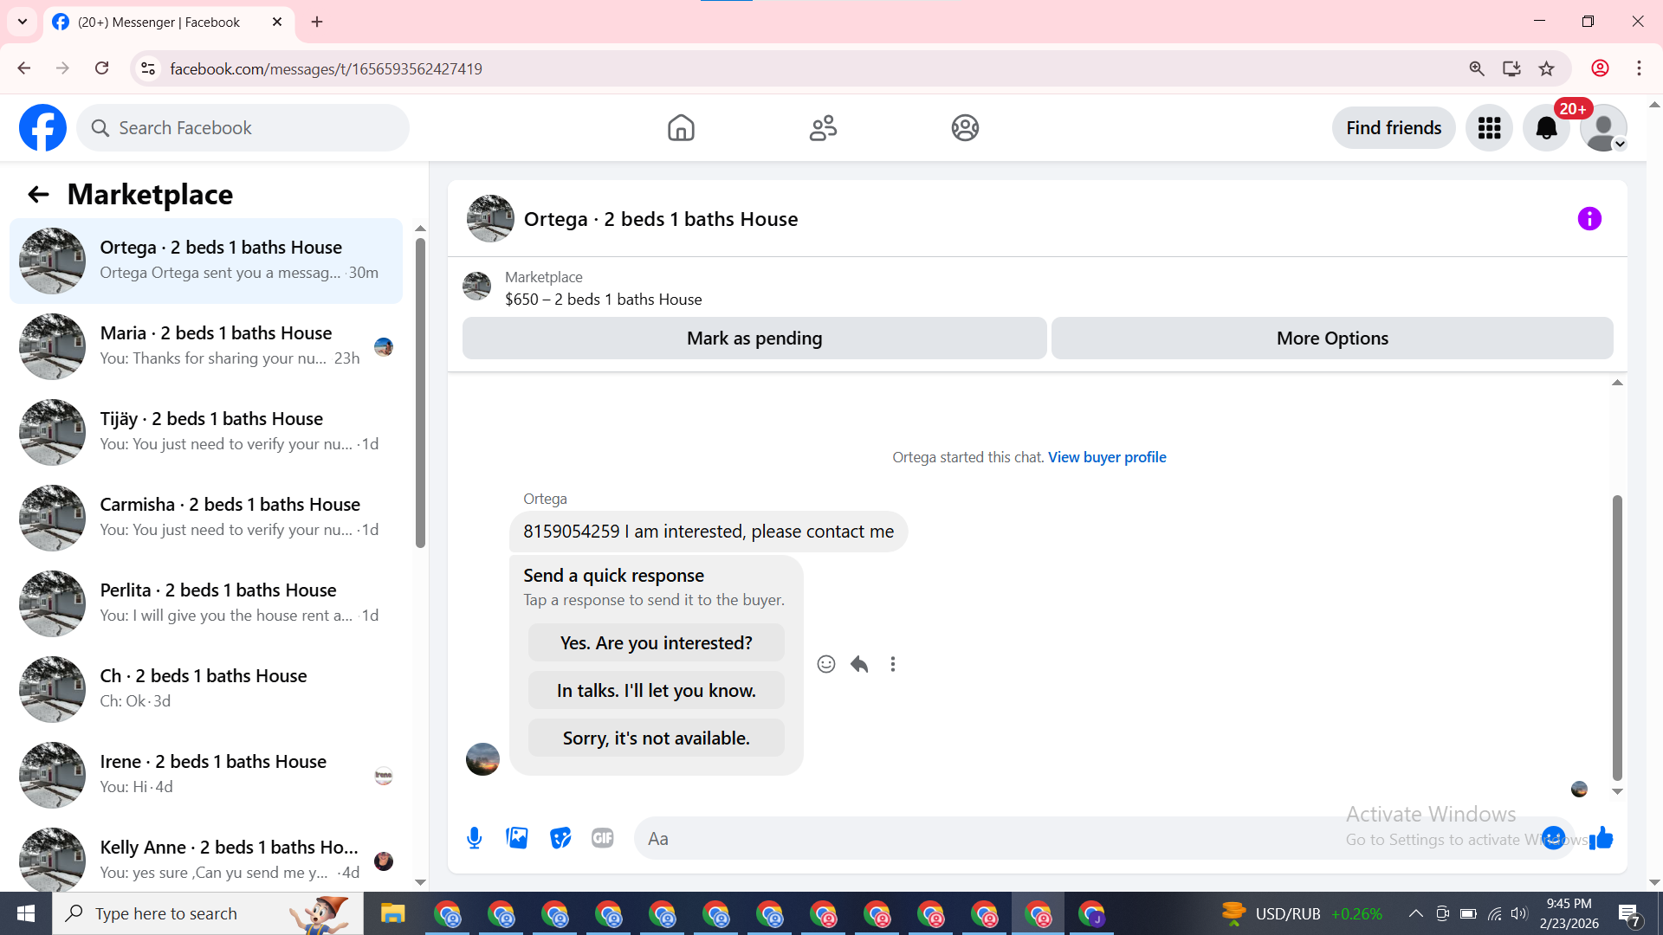React to message with emoji icon
The image size is (1663, 935).
click(826, 664)
